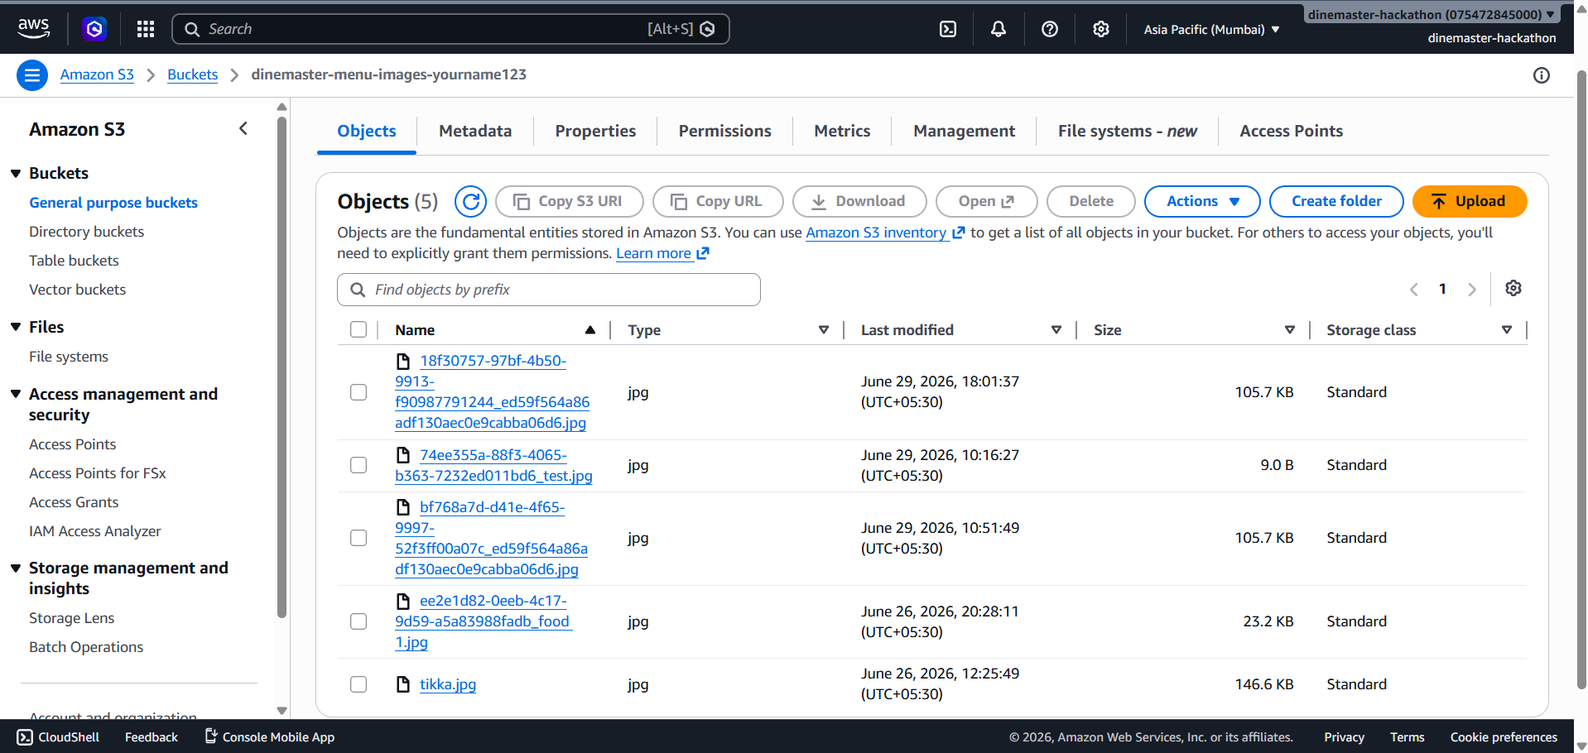Click the sidebar vertical scrollbar
Viewport: 1588px width, 753px height.
point(282,368)
